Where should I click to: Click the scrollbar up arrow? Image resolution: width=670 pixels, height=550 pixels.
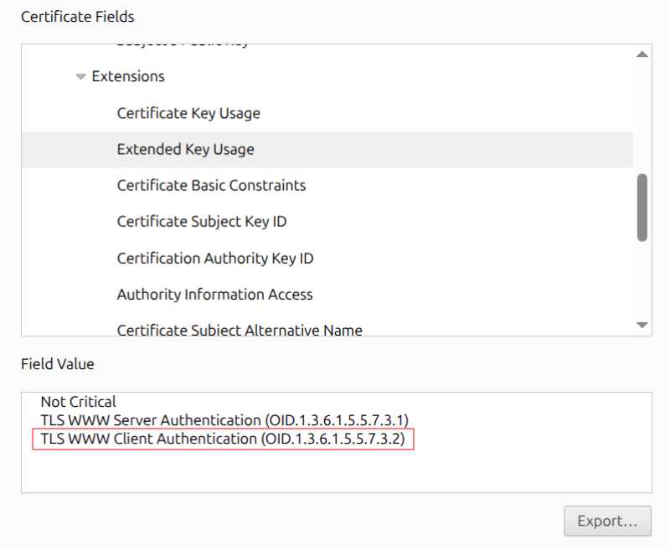(642, 54)
